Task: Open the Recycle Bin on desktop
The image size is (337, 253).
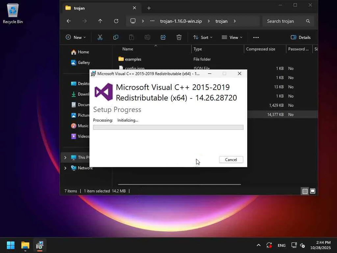Action: pyautogui.click(x=13, y=13)
